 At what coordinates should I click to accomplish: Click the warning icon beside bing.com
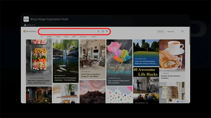coord(25,25)
